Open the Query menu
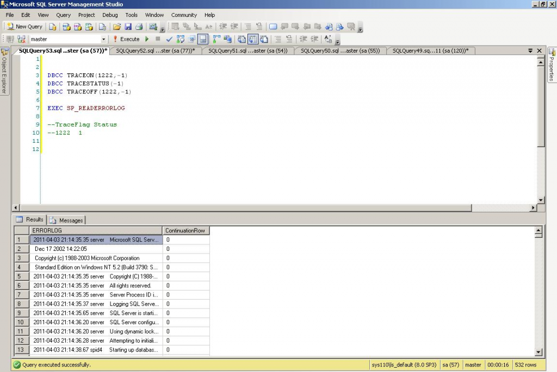 pos(63,15)
